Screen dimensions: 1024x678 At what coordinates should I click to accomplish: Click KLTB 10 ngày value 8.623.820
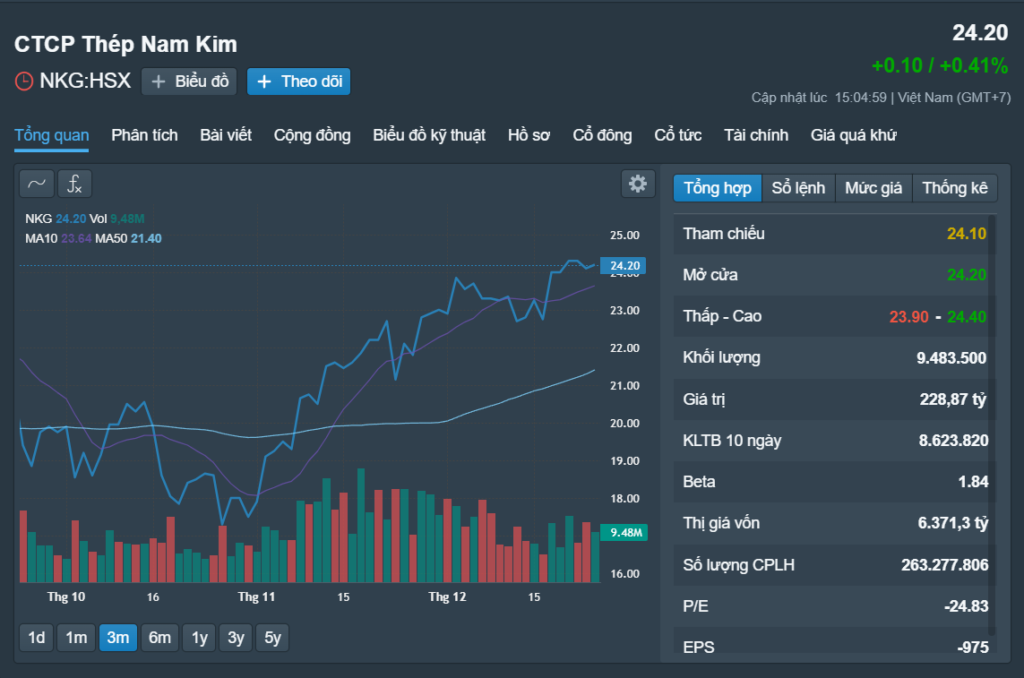953,441
